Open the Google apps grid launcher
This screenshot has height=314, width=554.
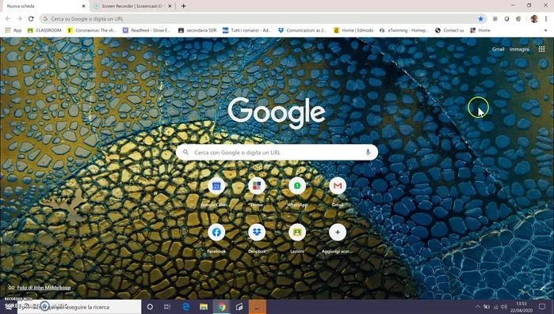point(541,49)
